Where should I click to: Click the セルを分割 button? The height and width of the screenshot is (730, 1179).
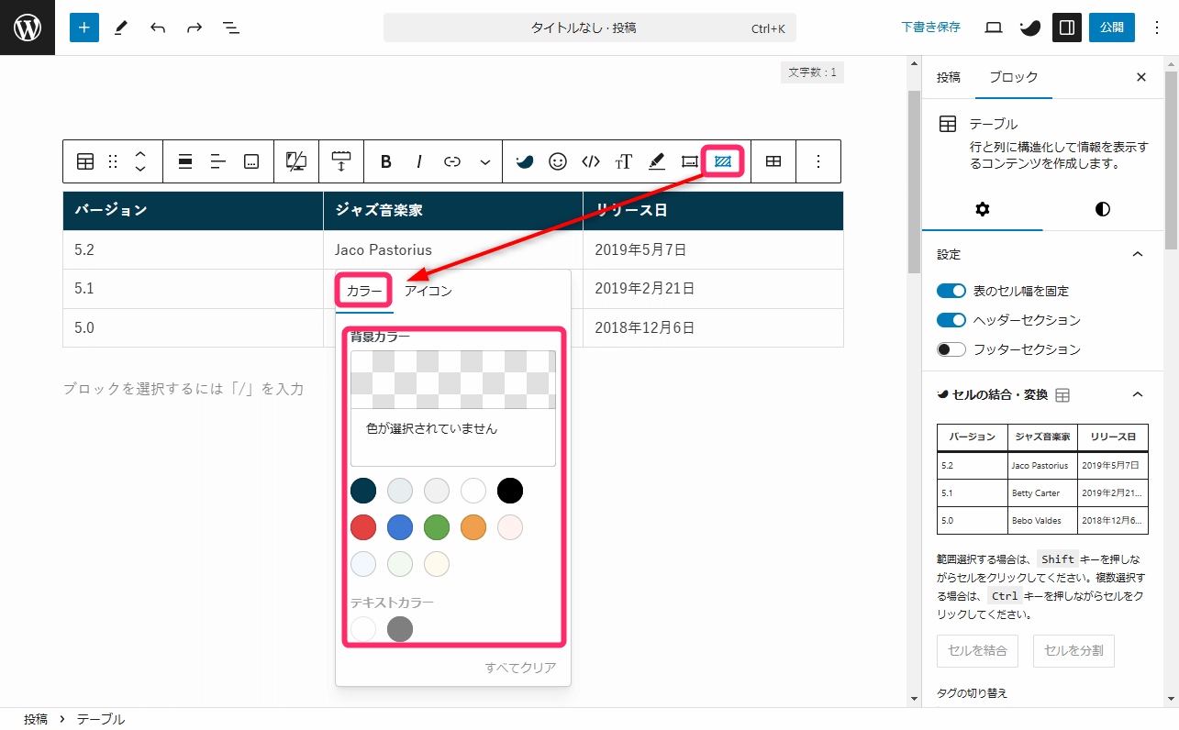(1074, 650)
